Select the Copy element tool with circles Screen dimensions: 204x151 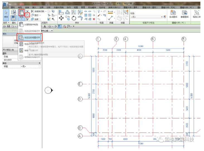(x=67, y=18)
